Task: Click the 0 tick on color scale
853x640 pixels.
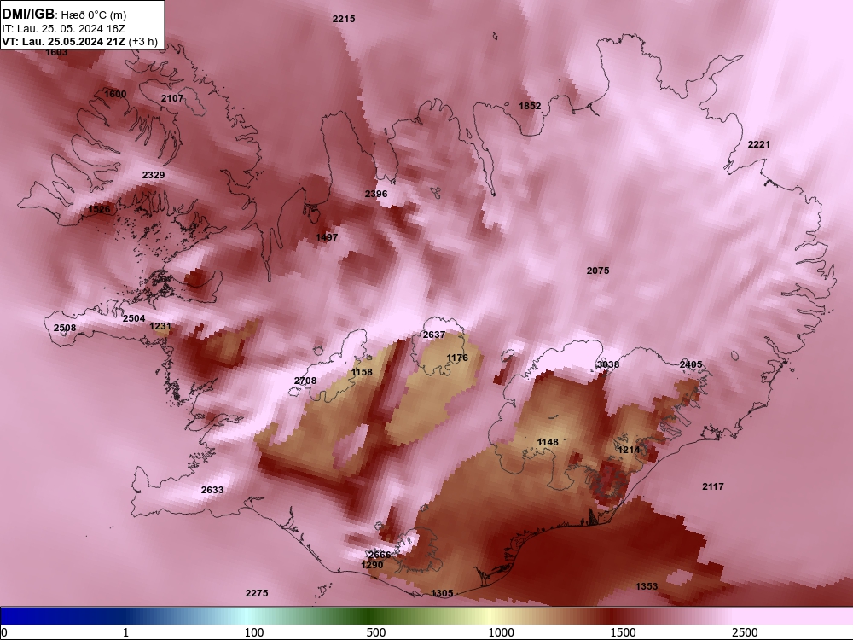Action: coord(4,632)
